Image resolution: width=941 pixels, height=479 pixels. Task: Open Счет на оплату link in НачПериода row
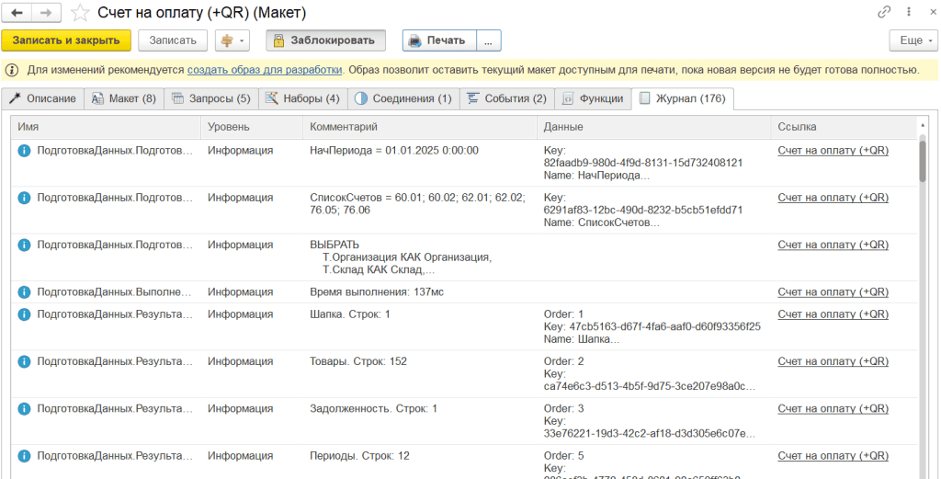(833, 151)
